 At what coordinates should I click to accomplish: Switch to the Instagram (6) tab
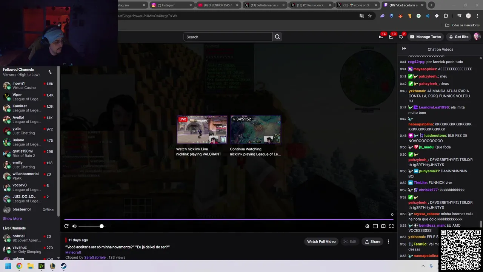[172, 5]
